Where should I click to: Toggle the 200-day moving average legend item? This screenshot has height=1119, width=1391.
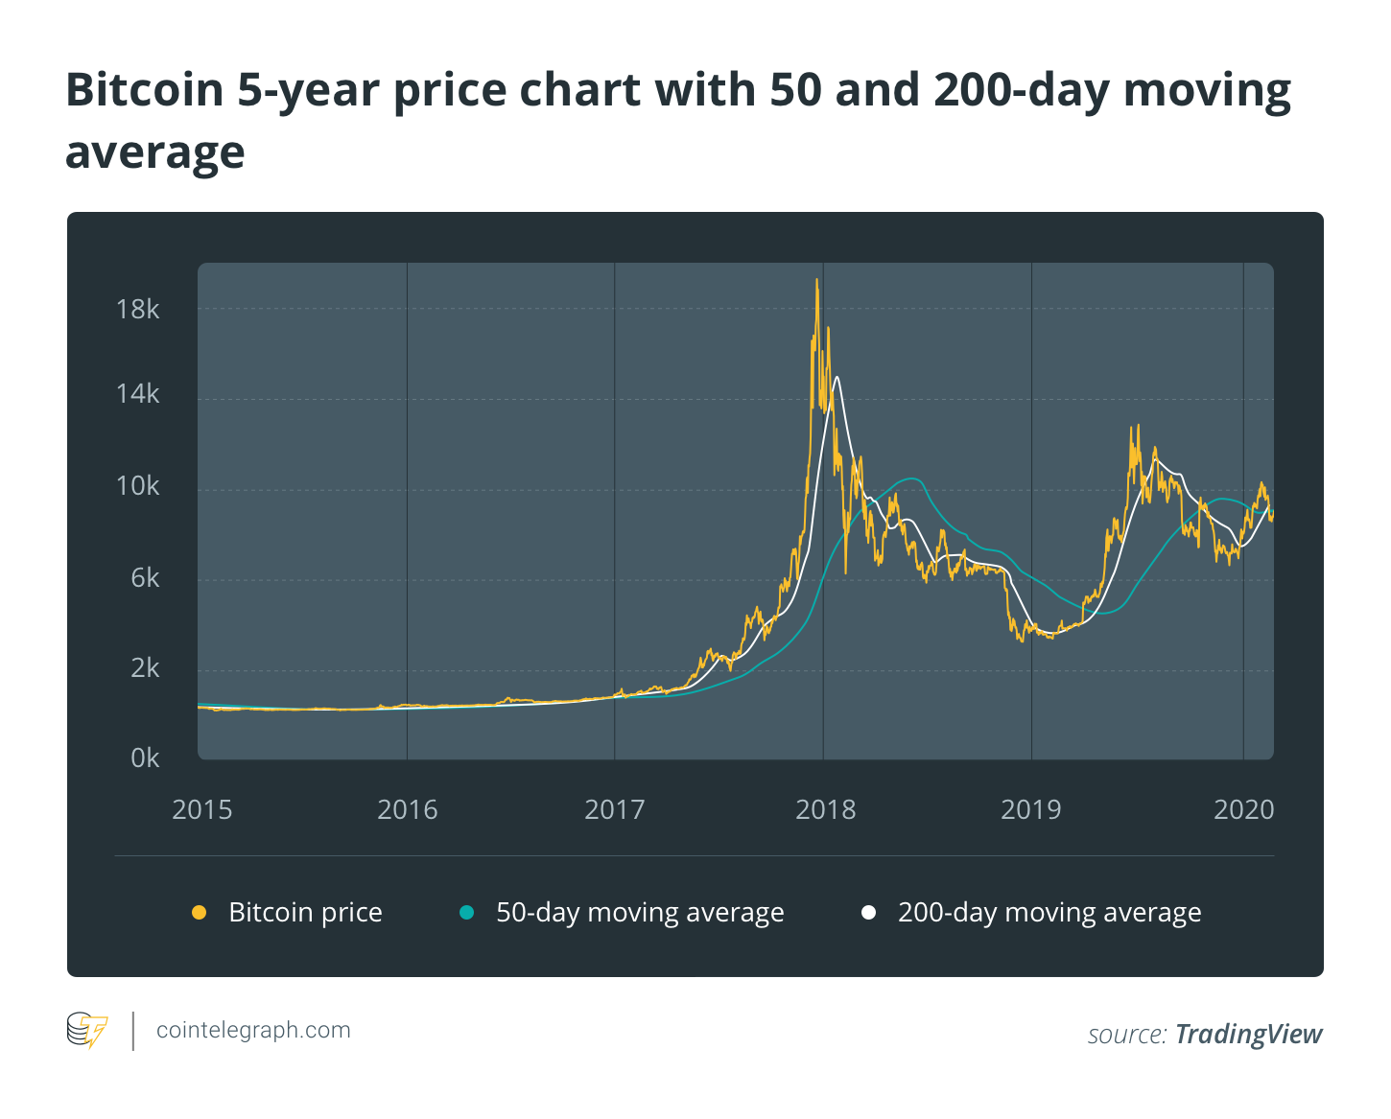tap(1031, 912)
